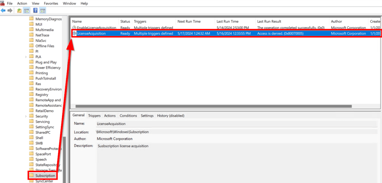This screenshot has width=382, height=183.
Task: Switch to the Conditions tab
Action: click(x=128, y=116)
